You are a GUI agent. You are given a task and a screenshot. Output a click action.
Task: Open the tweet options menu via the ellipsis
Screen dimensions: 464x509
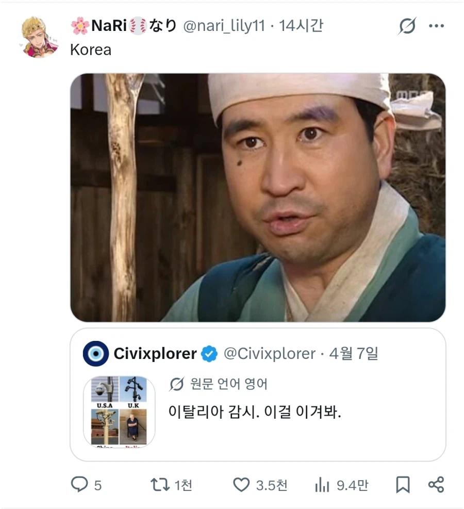tap(437, 25)
